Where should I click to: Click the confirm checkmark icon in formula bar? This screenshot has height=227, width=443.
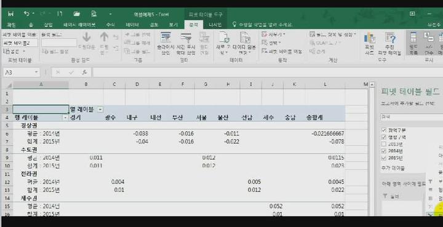tap(71, 72)
